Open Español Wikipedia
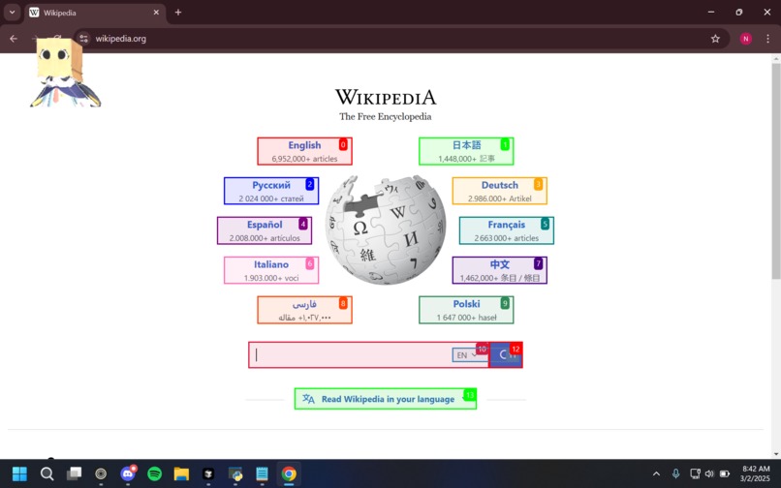Screen dimensions: 781x488 pos(265,230)
